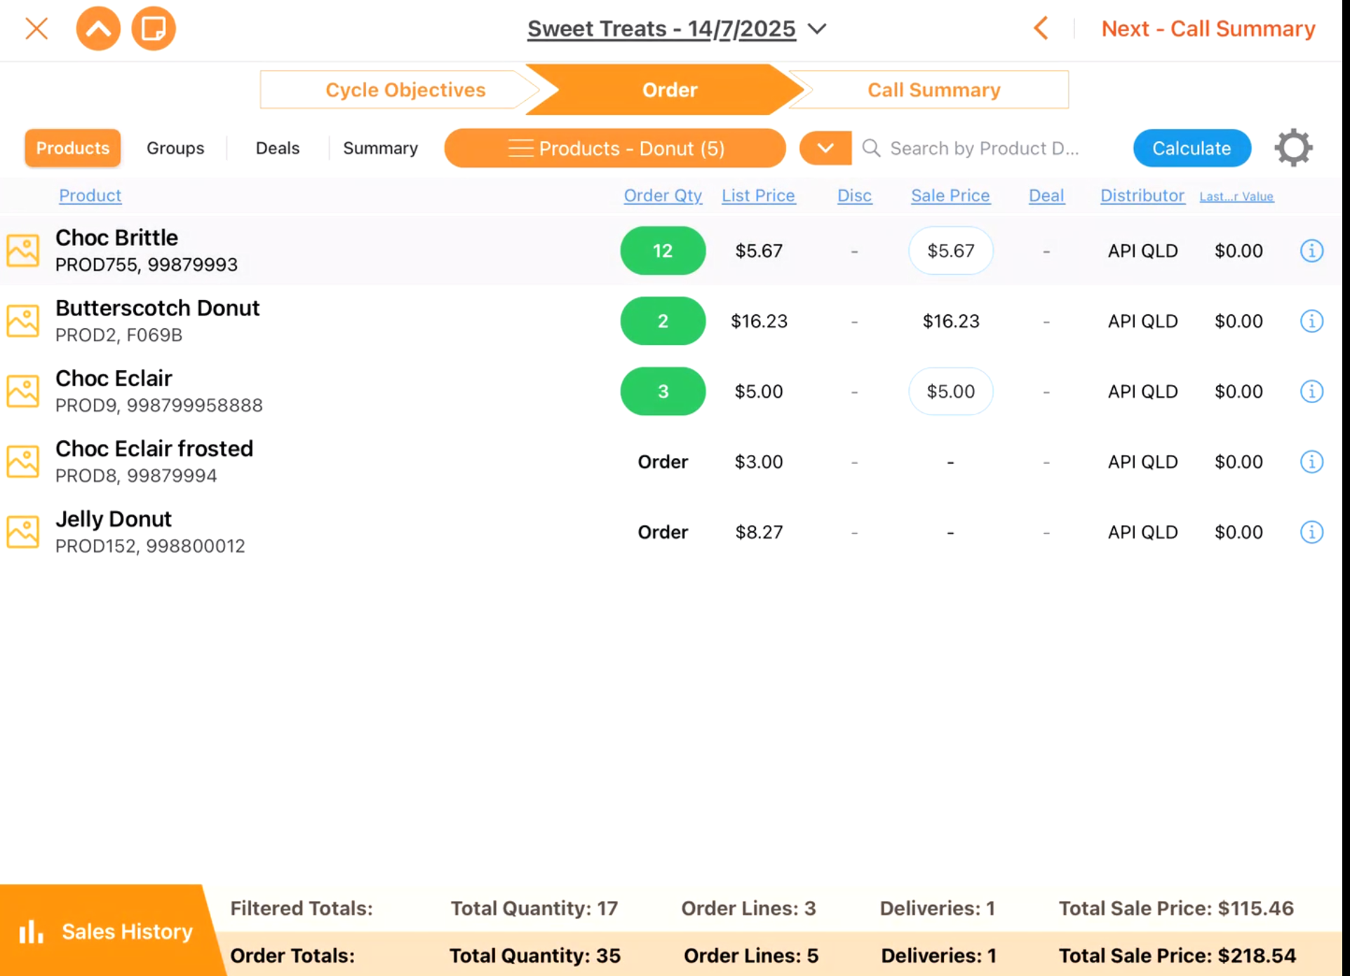Click the orange up-arrow circle icon
The width and height of the screenshot is (1350, 976).
click(x=98, y=29)
